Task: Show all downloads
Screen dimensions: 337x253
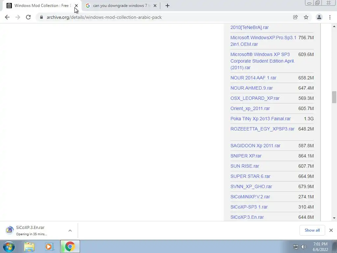Action: [x=312, y=230]
